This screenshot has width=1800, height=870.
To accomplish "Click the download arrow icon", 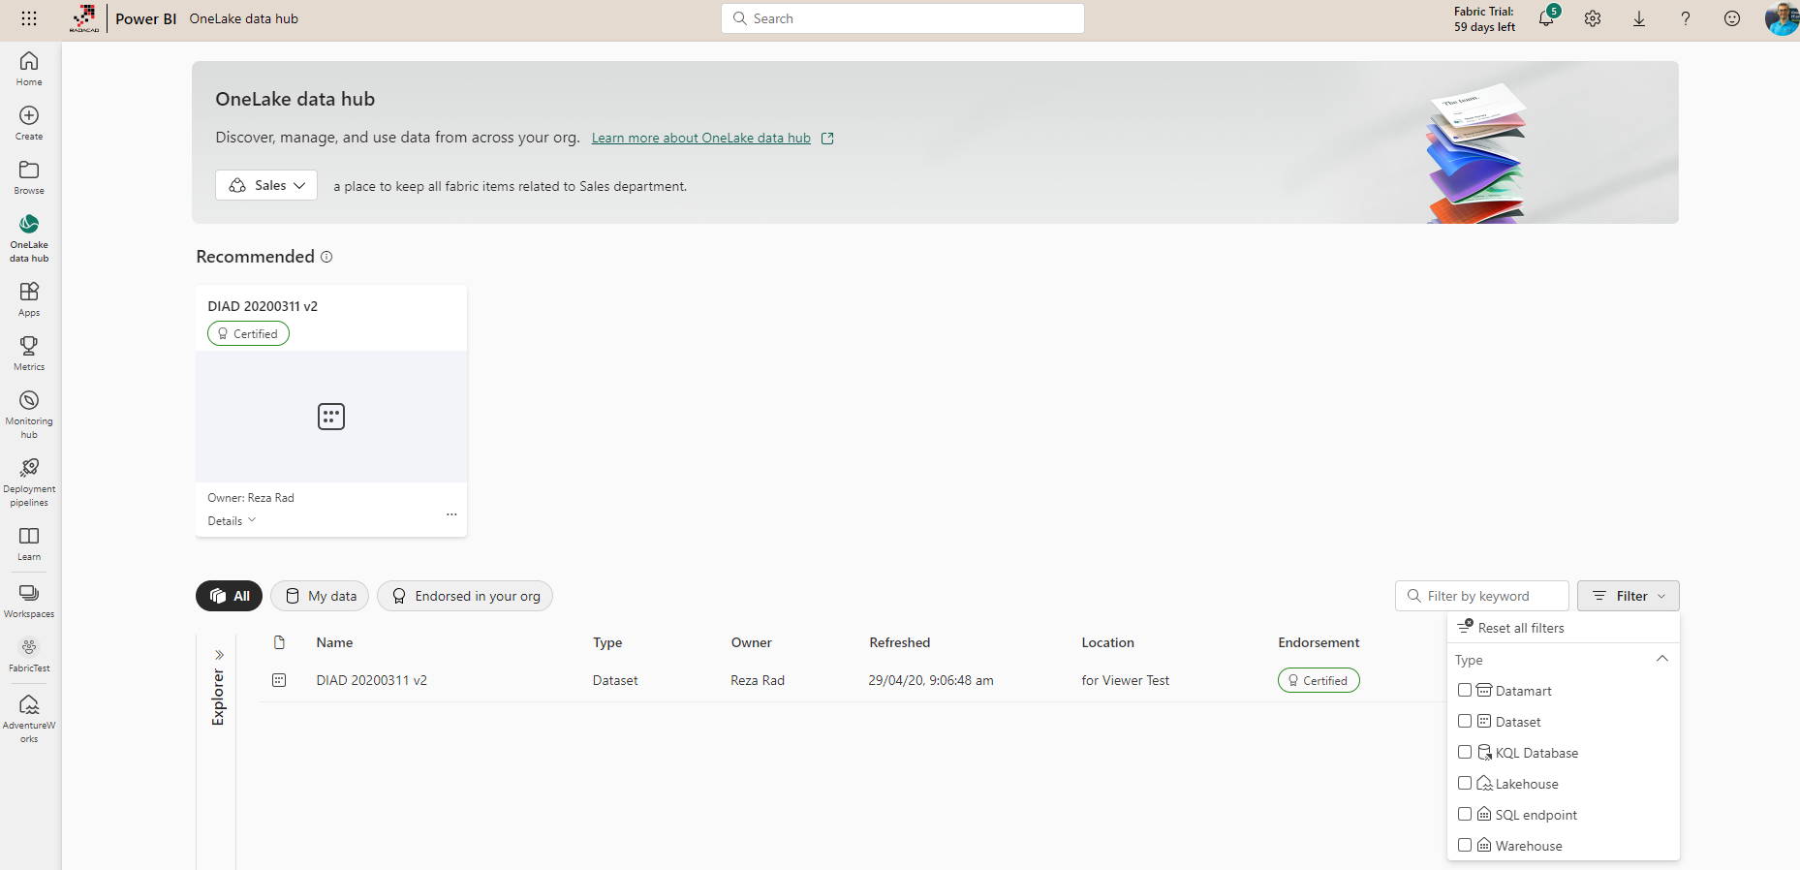I will point(1639,19).
